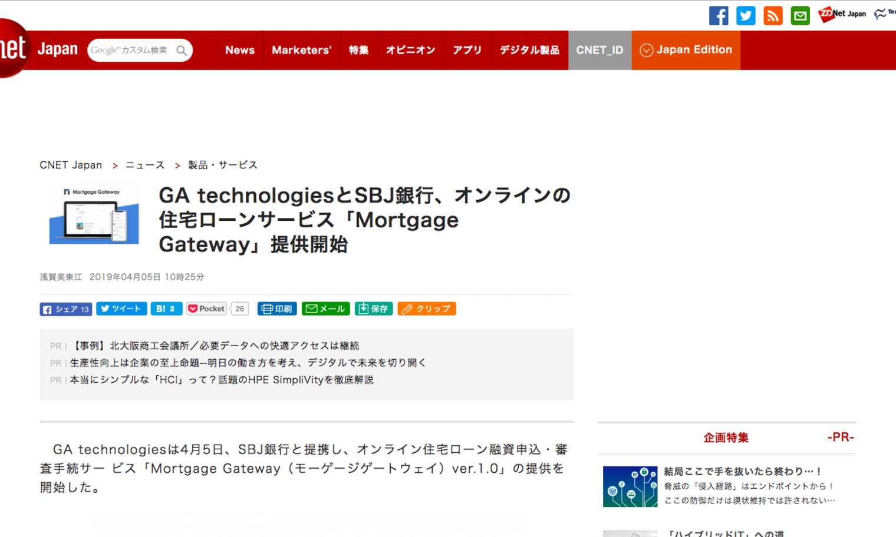The width and height of the screenshot is (896, 537).
Task: Tweet this article via the ツイート button
Action: point(121,309)
